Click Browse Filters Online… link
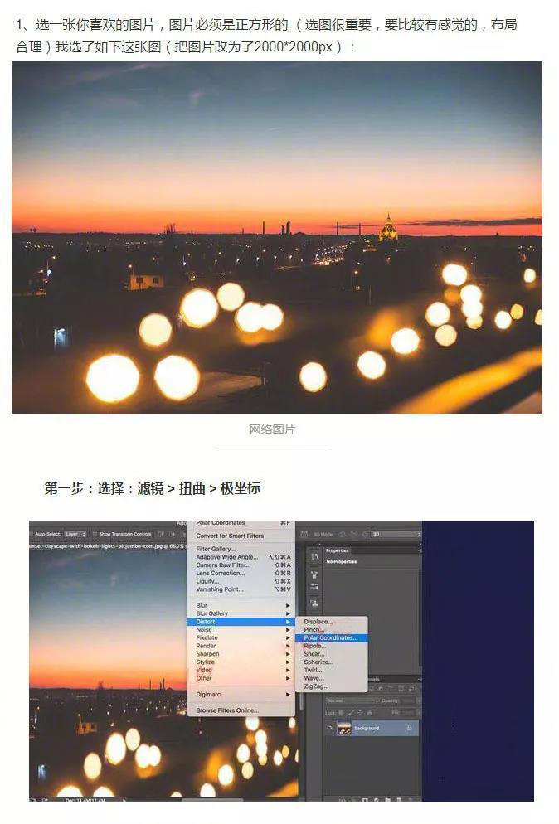The height and width of the screenshot is (824, 559). 241,710
